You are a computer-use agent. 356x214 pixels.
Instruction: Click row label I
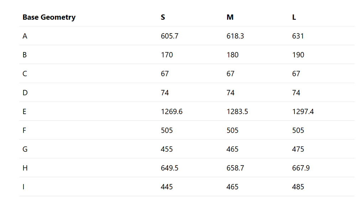pyautogui.click(x=23, y=187)
